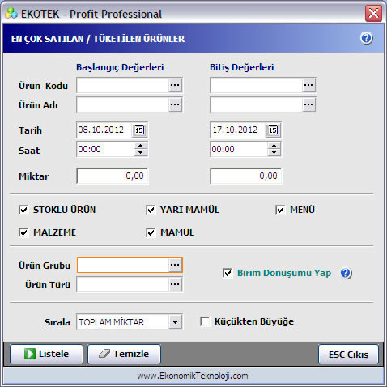Decrease end Saat with down arrow

pyautogui.click(x=274, y=153)
